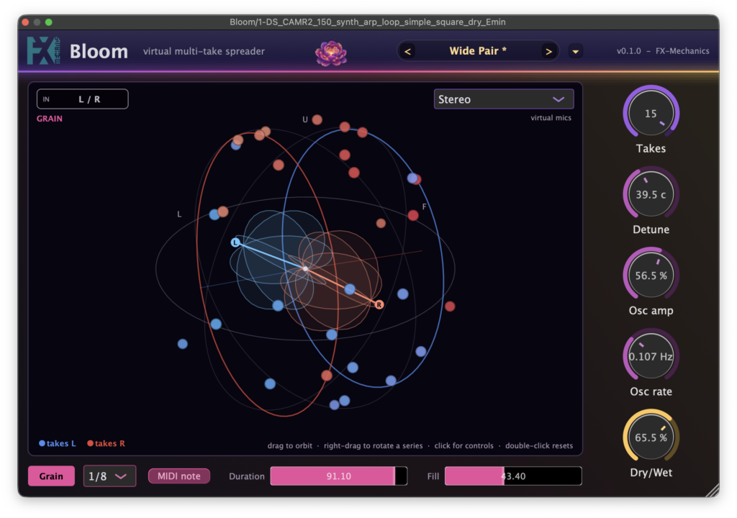Screen dimensions: 737x518
Task: Click the click for controls hint text
Action: [464, 445]
